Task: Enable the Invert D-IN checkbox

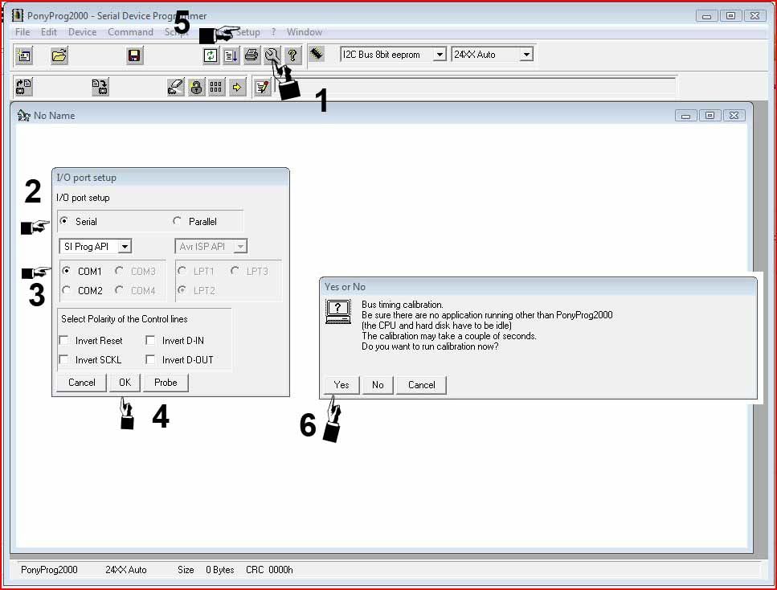Action: [x=150, y=340]
